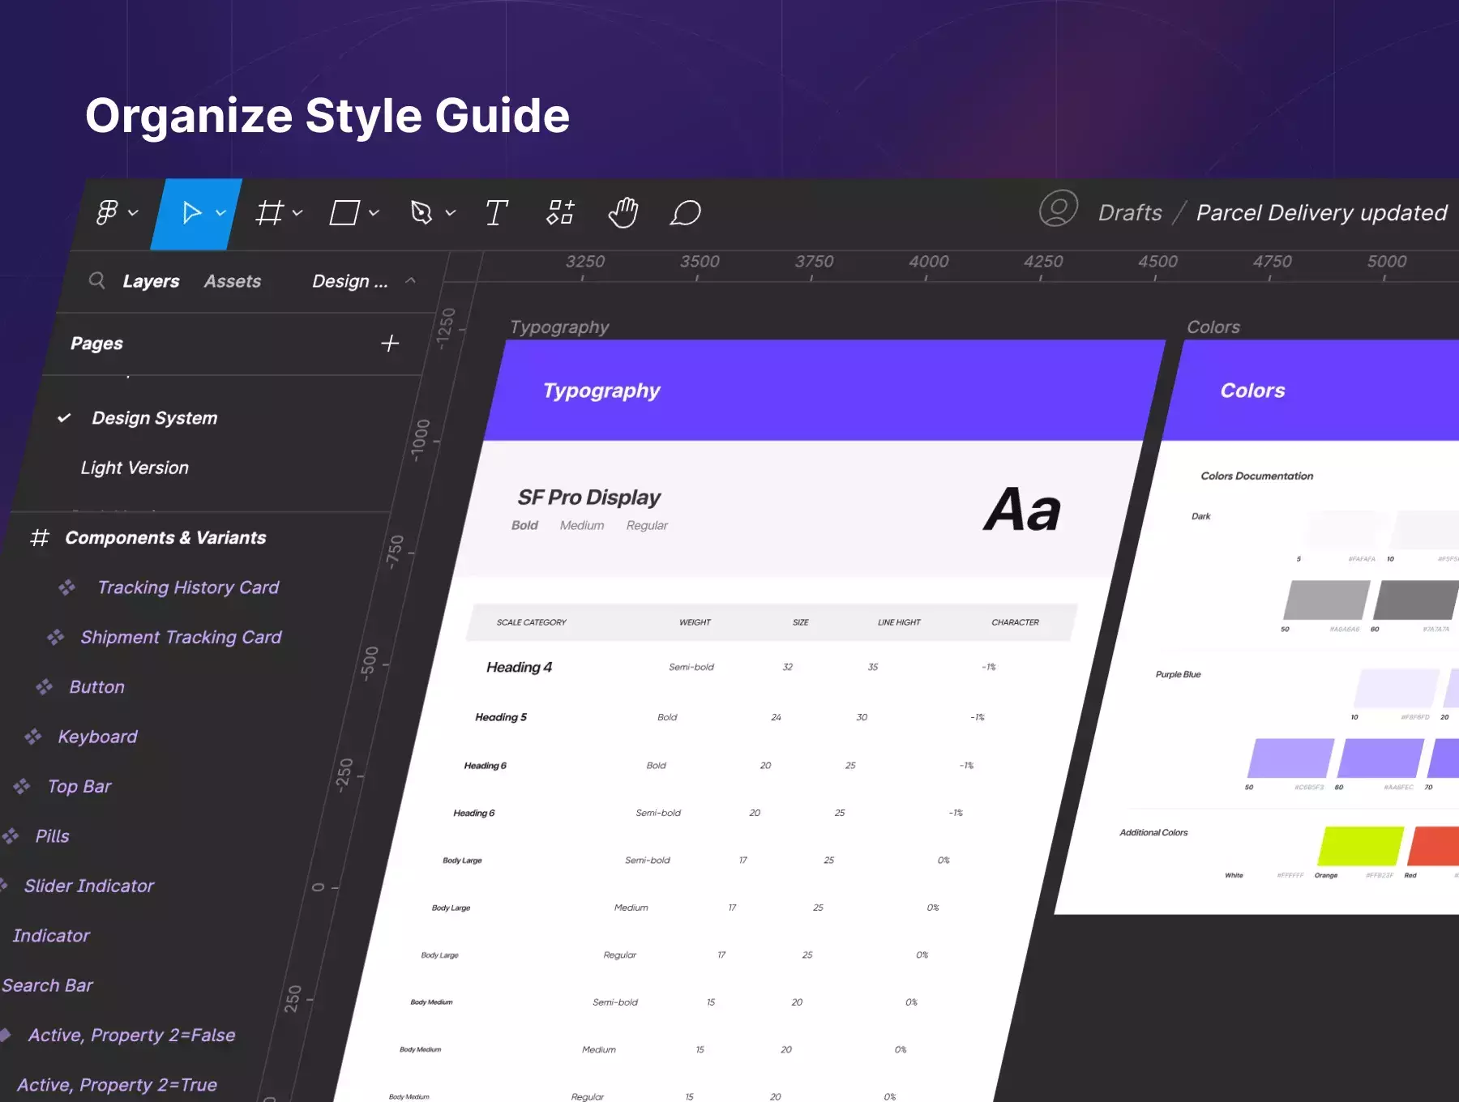Click the frame icon beside Components & Variants
This screenshot has width=1459, height=1102.
tap(40, 538)
